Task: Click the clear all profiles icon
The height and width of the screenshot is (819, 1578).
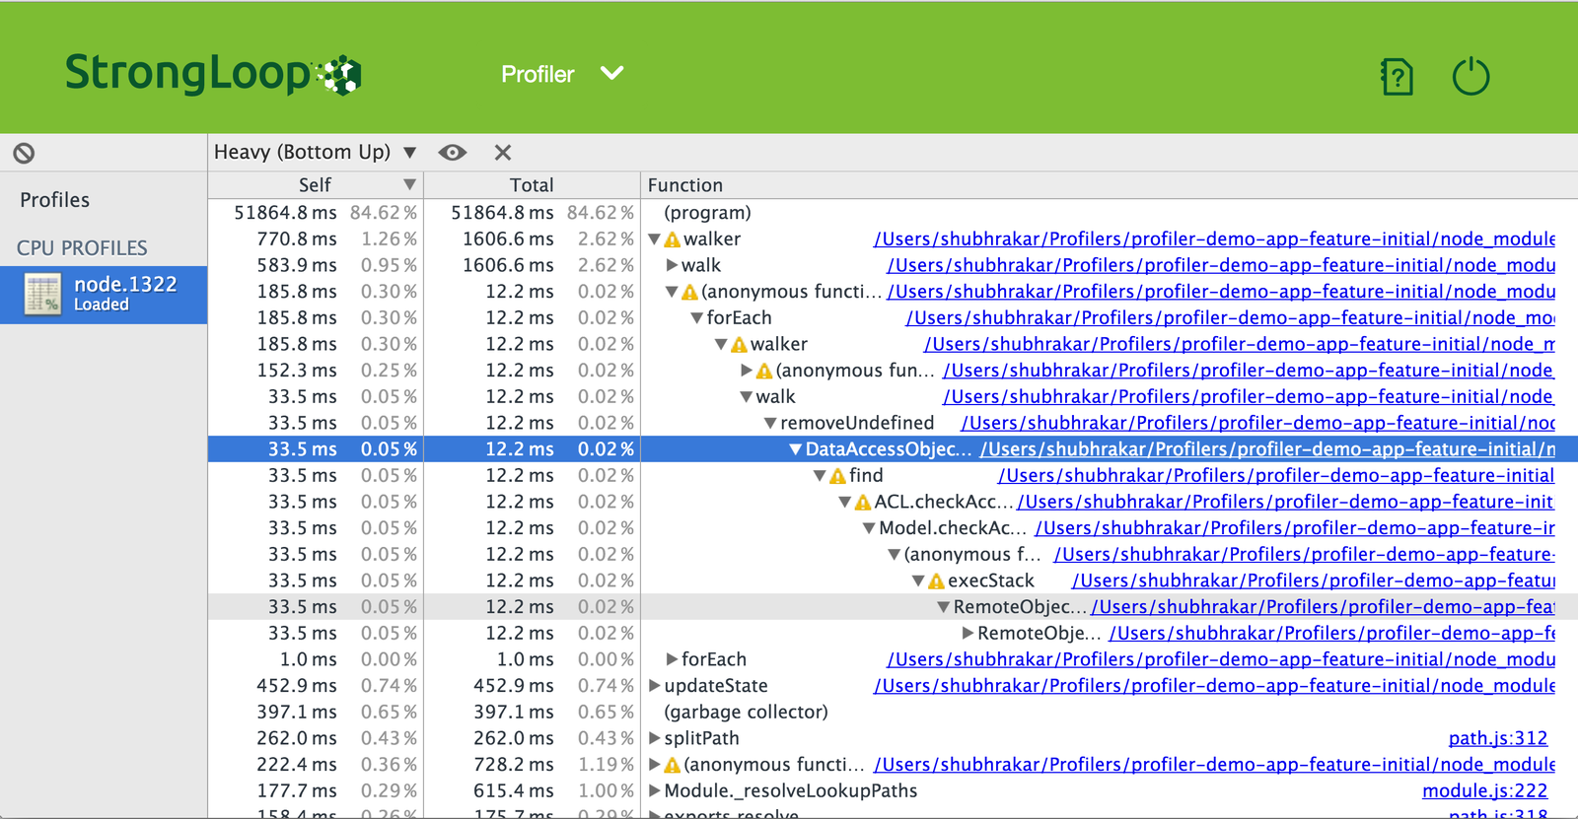Action: pyautogui.click(x=24, y=153)
